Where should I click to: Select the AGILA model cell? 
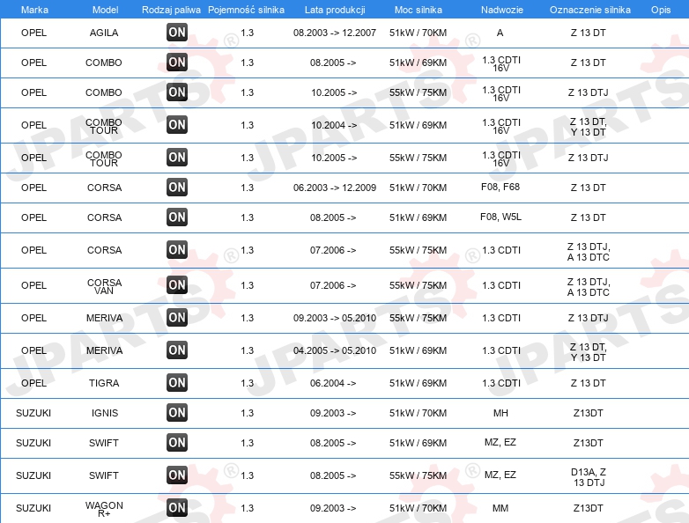(x=104, y=33)
